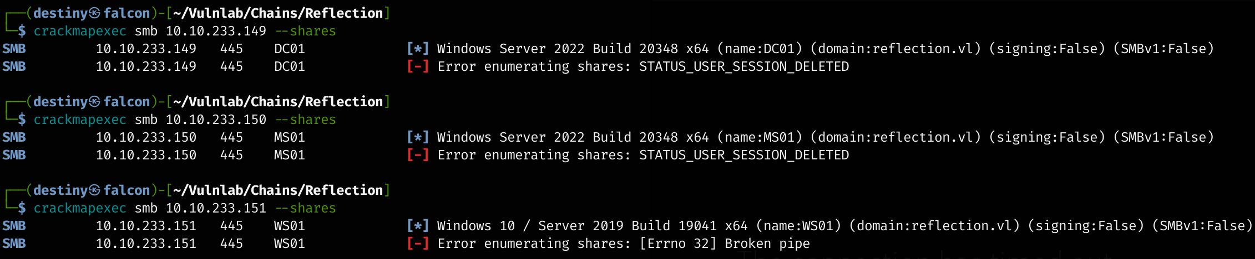Click STATUS_USER_SESSION_DELETED on the DC01 error line
Screen dimensions: 1255x259
[x=744, y=66]
